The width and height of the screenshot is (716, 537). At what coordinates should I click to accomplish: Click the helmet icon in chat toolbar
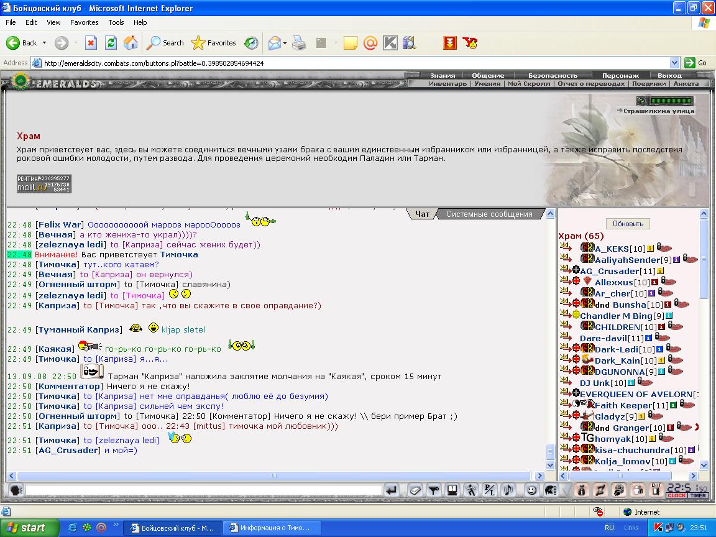[x=550, y=490]
